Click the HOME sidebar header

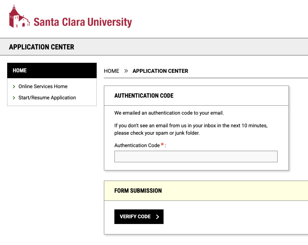pos(20,70)
